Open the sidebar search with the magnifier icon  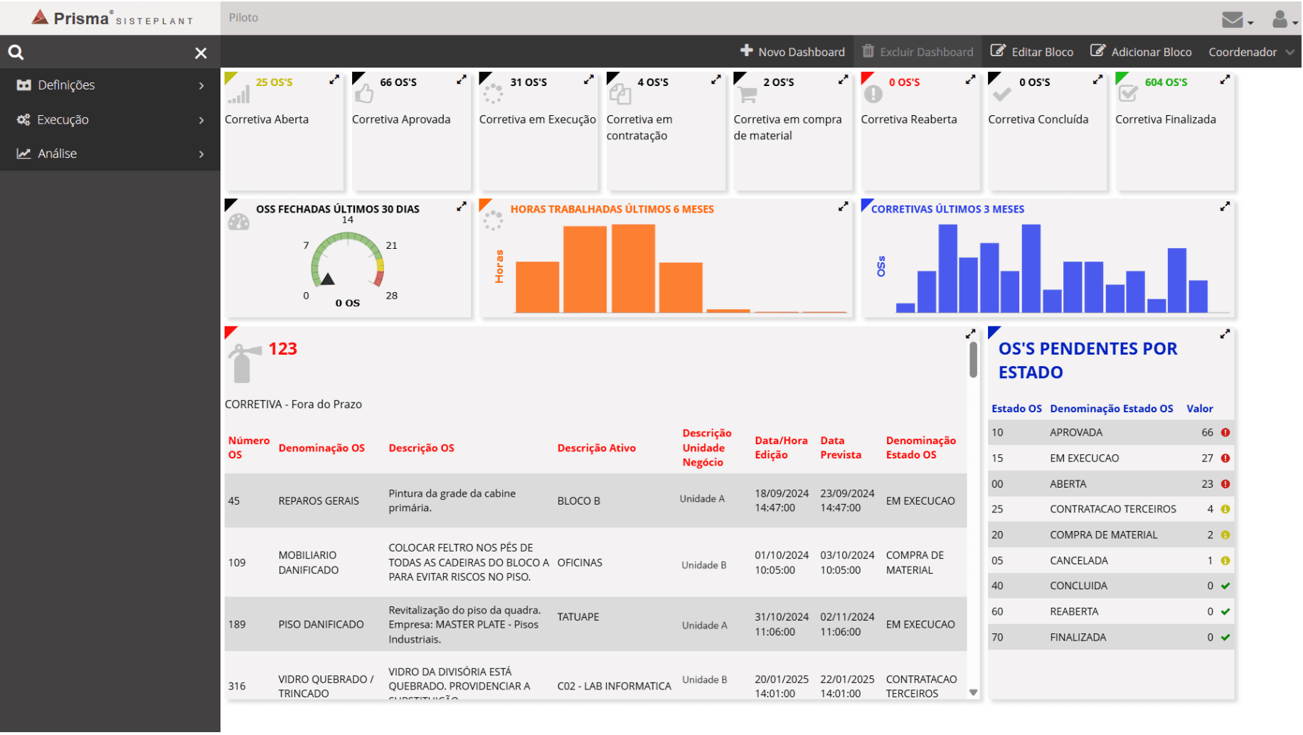[16, 52]
